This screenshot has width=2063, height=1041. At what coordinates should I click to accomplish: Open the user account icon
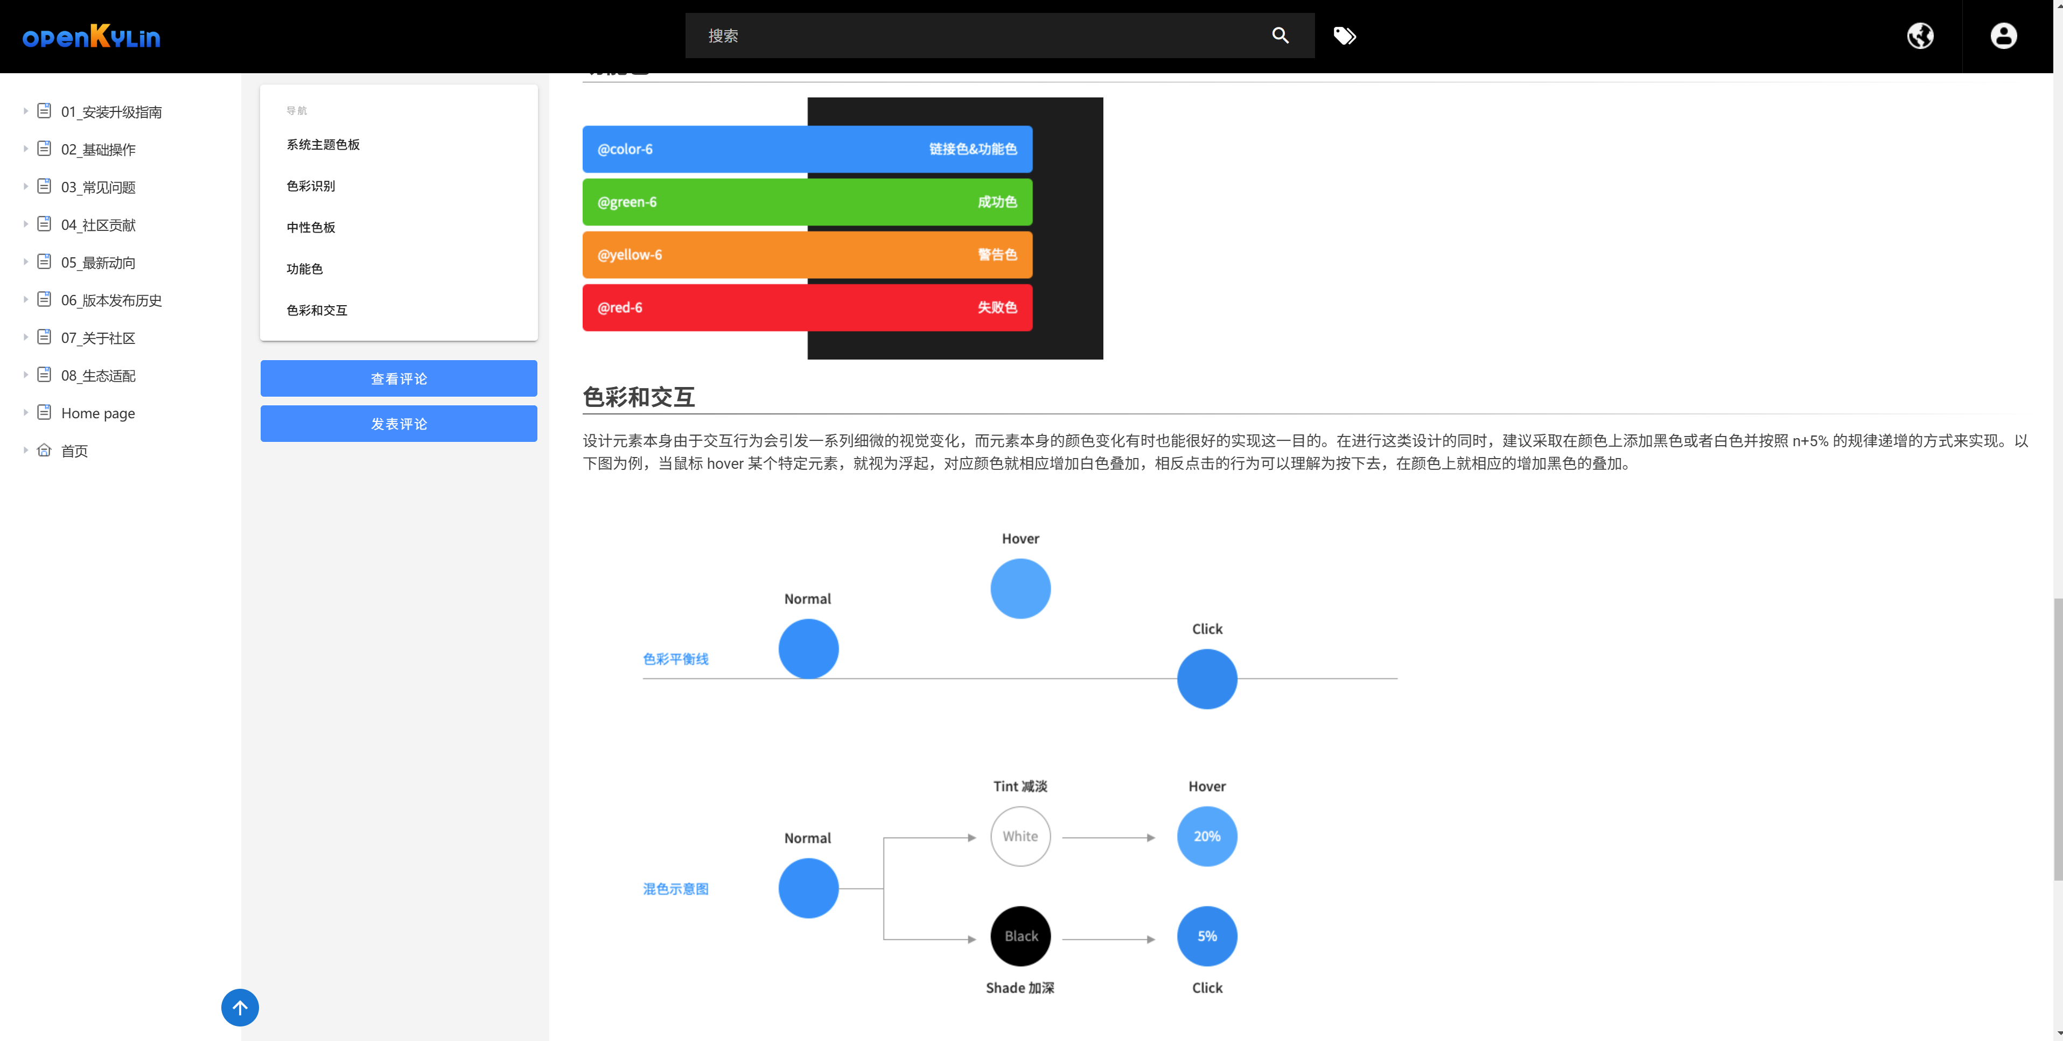pyautogui.click(x=2004, y=35)
